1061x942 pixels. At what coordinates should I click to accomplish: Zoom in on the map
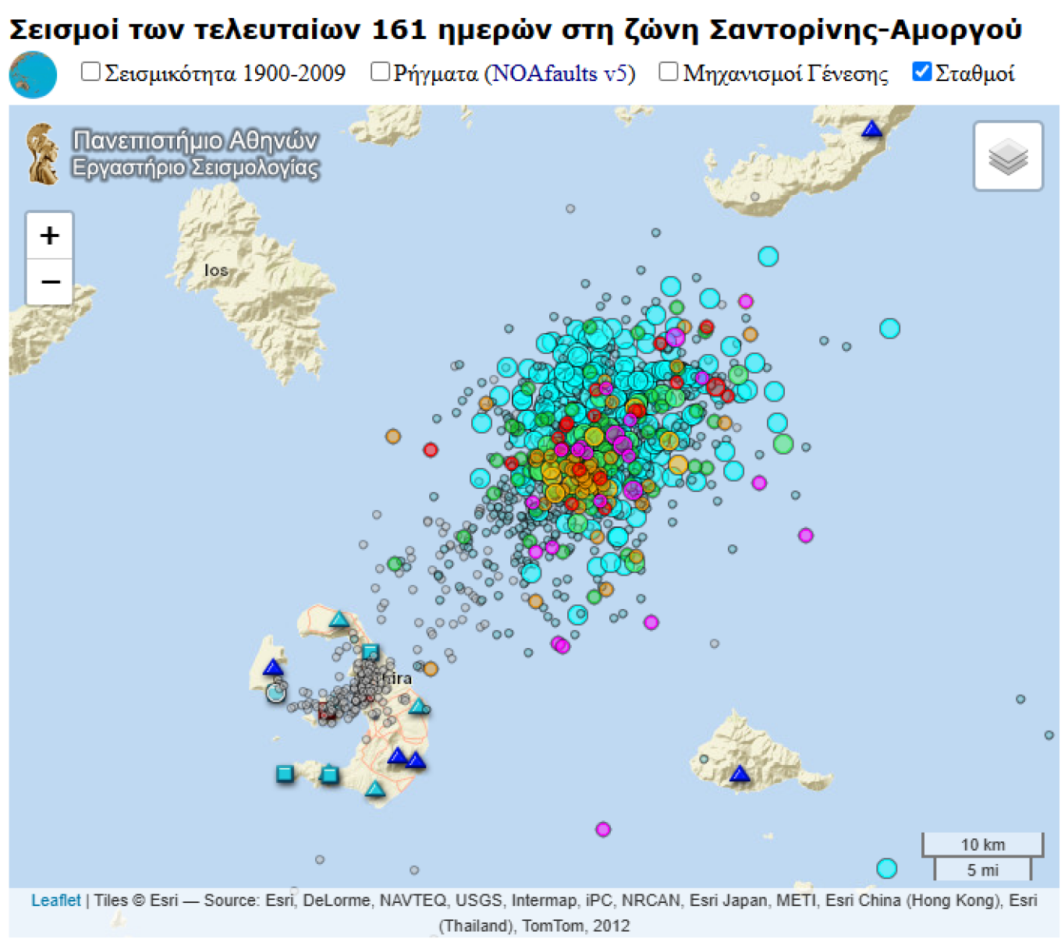[x=49, y=235]
